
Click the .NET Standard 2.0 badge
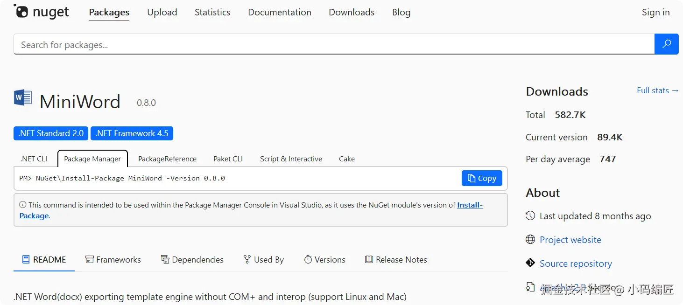pyautogui.click(x=51, y=133)
